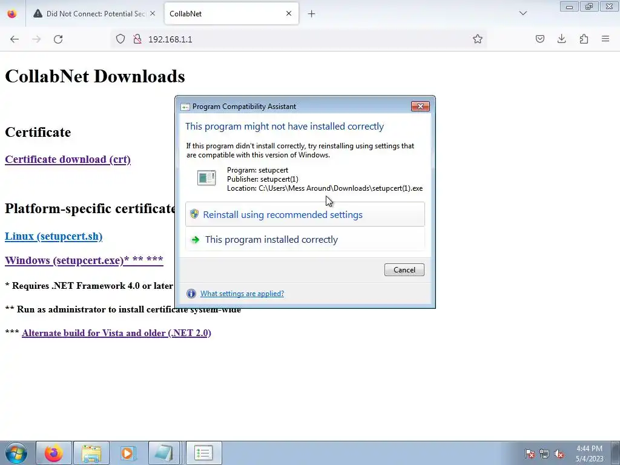Open the network tray icon
The height and width of the screenshot is (465, 620).
(x=544, y=453)
